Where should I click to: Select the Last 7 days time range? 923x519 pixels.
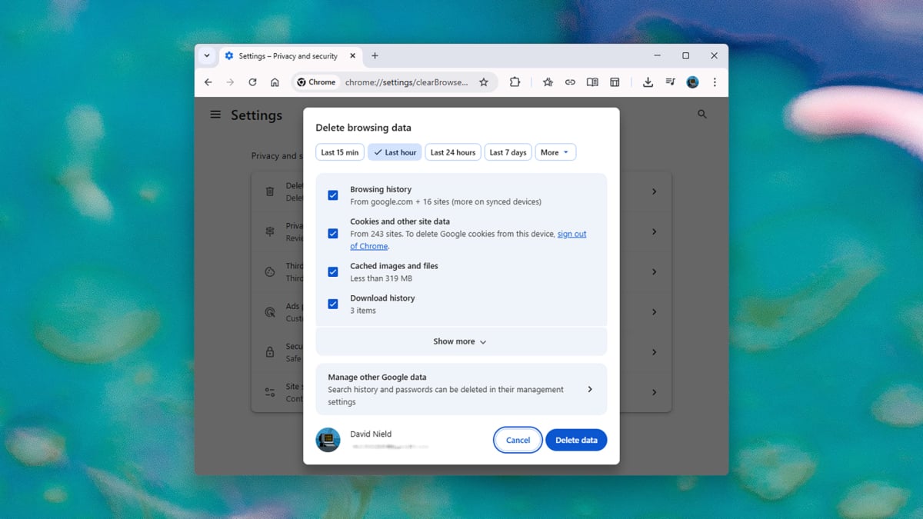[508, 152]
